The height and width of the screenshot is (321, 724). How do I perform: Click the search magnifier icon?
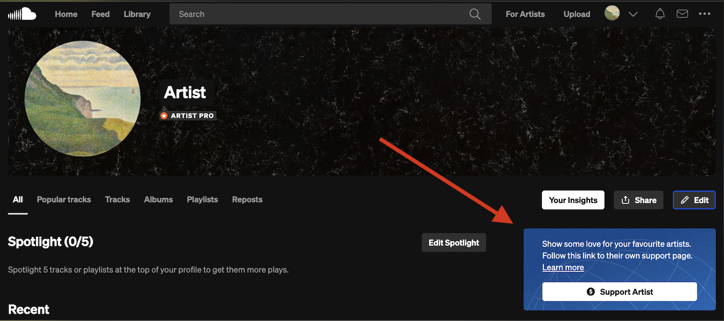click(474, 14)
